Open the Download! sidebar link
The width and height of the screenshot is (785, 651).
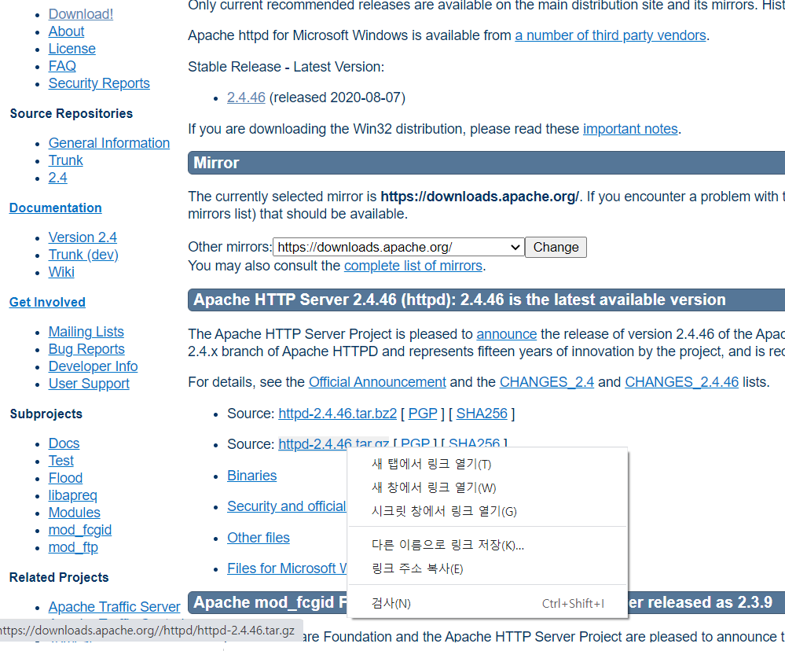(x=81, y=14)
